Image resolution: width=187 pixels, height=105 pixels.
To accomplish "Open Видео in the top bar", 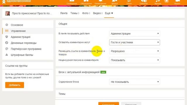I will pos(177,2).
